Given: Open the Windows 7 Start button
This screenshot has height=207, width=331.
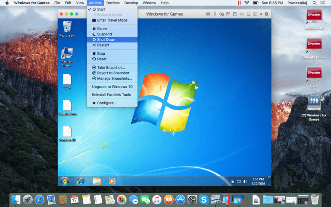Looking at the screenshot, I should click(64, 181).
